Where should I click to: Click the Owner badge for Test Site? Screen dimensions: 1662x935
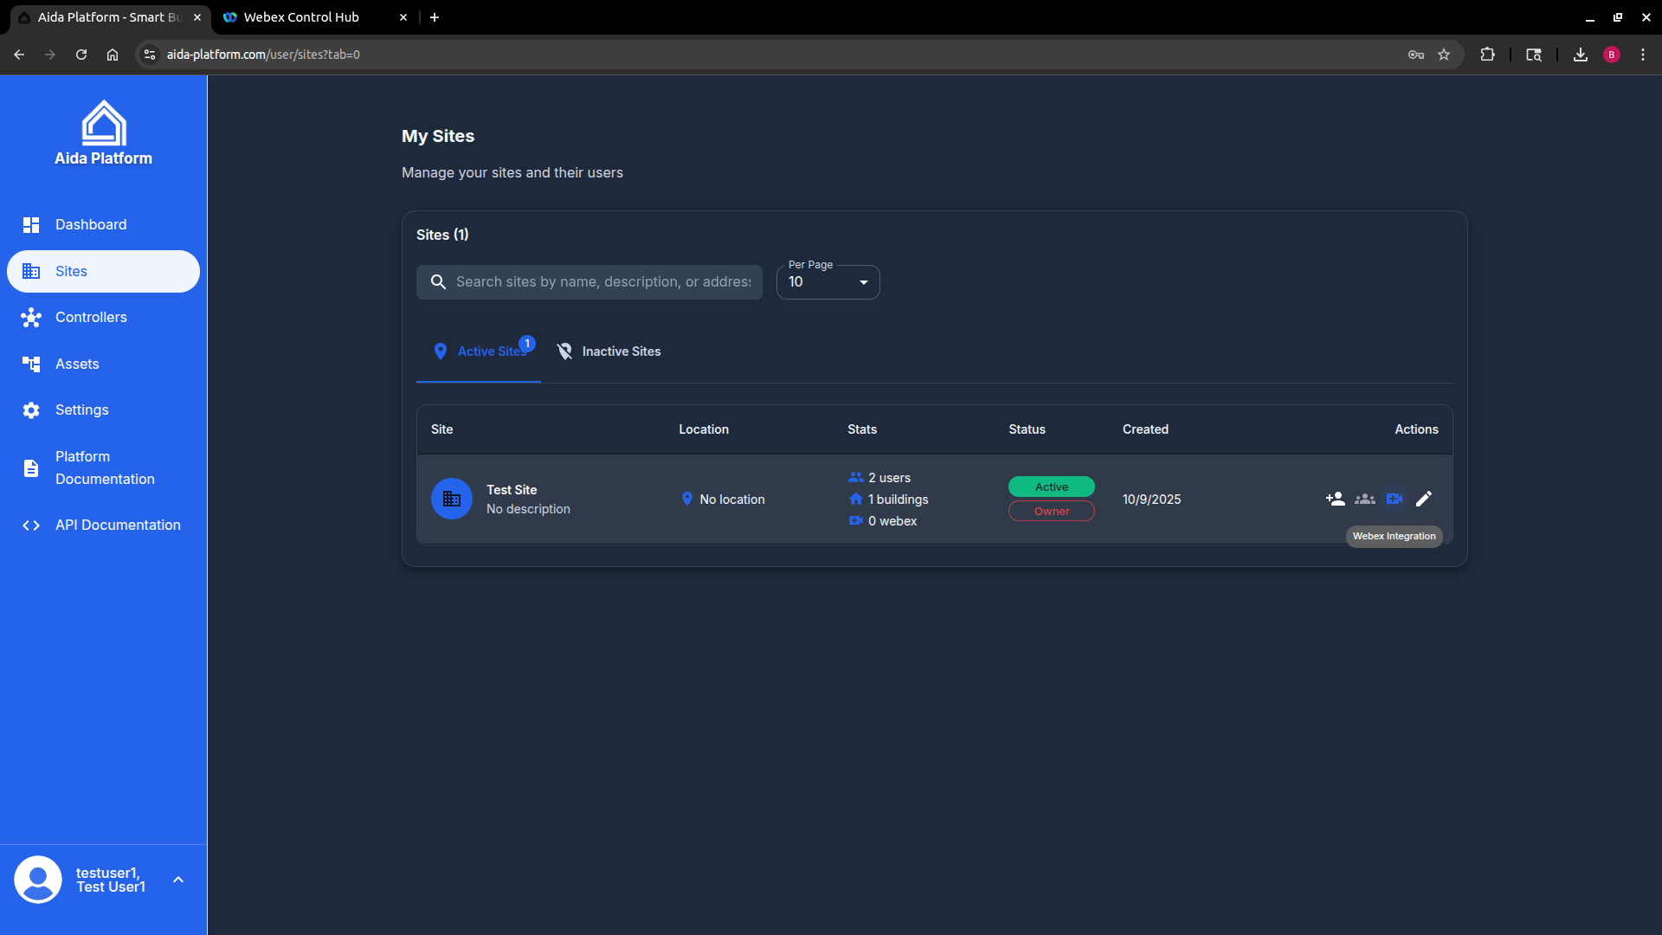coord(1051,511)
